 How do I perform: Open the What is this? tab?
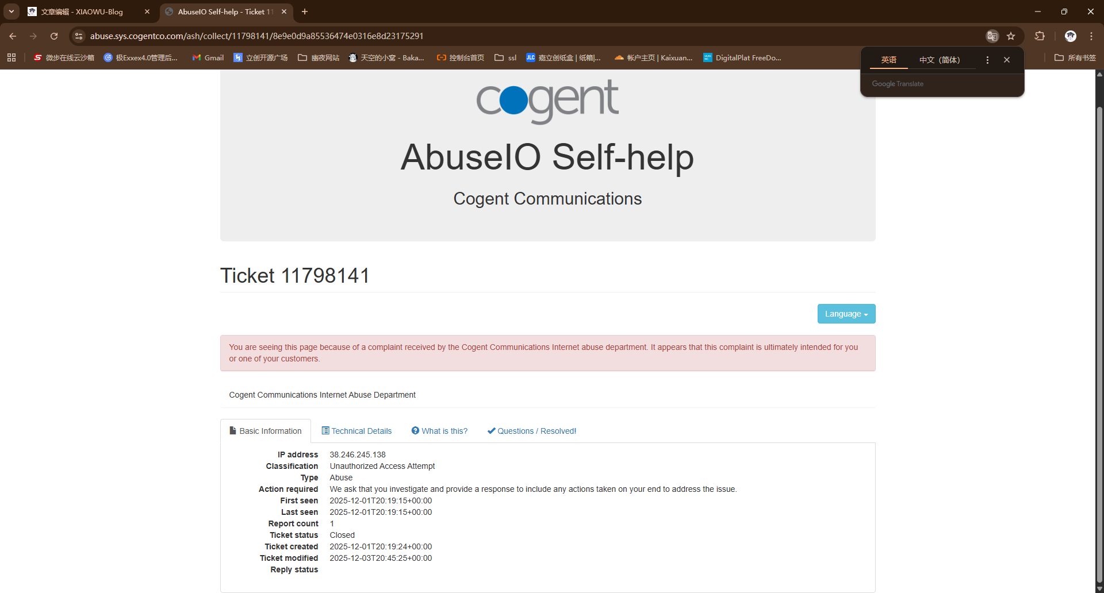tap(439, 431)
